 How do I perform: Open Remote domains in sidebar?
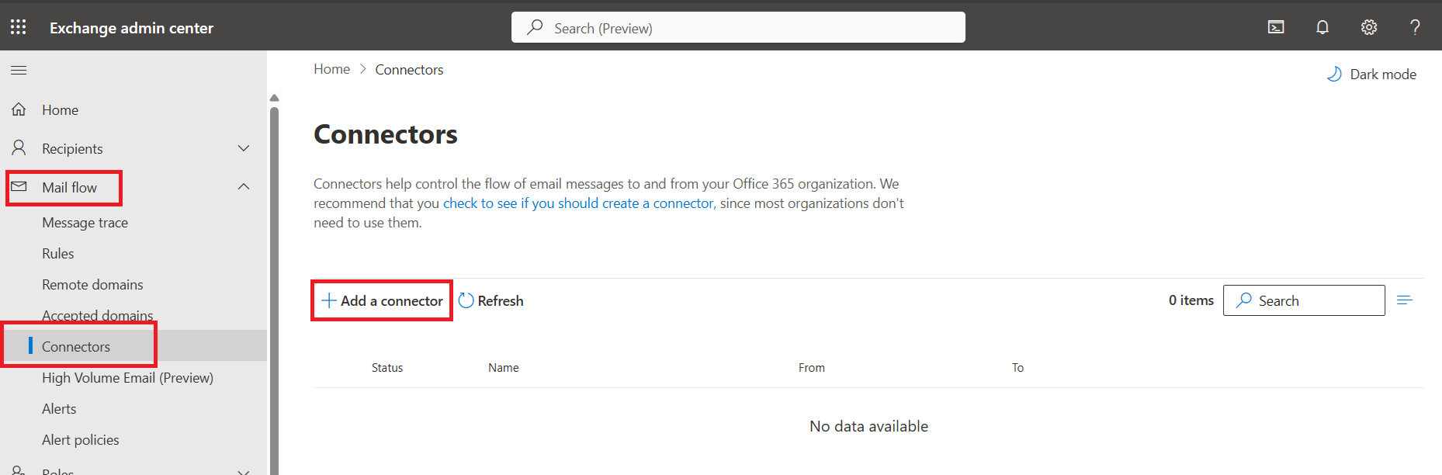[92, 285]
